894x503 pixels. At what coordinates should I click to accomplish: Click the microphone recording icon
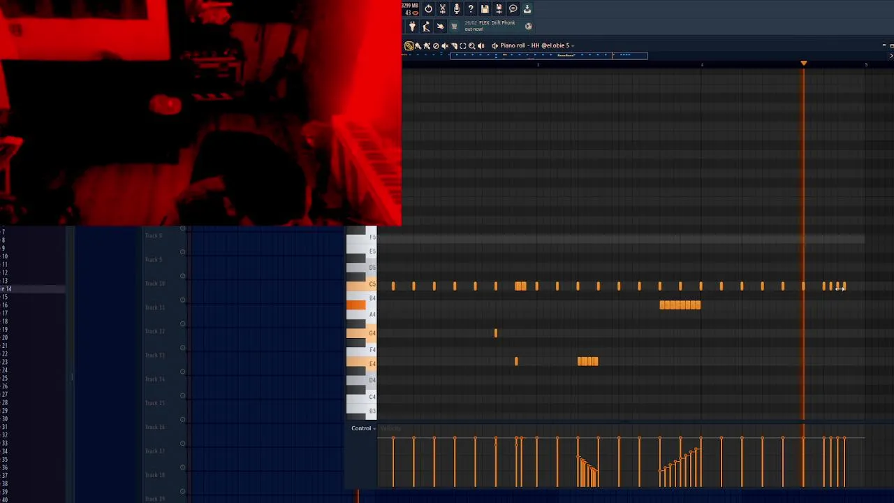(x=457, y=8)
